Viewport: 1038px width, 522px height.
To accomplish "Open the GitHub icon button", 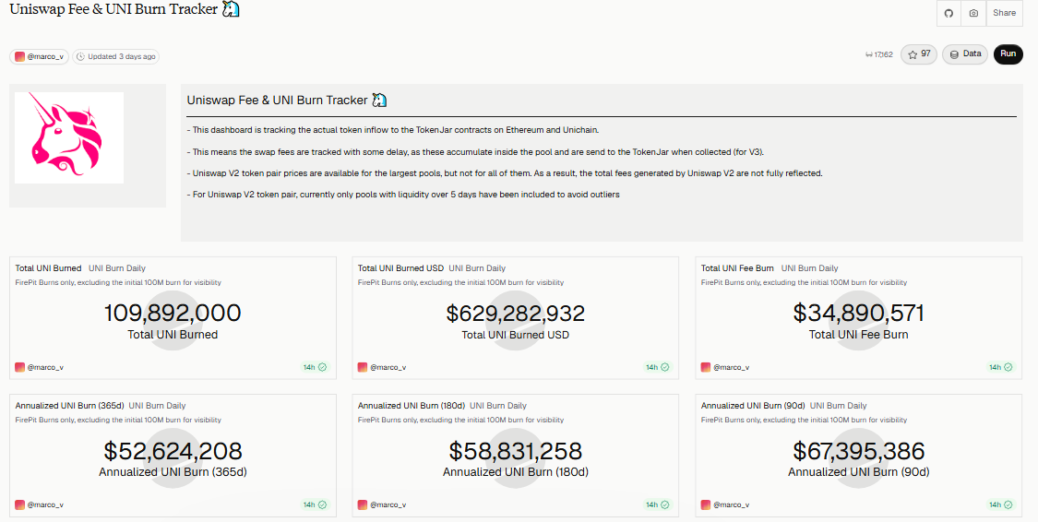I will [x=949, y=13].
